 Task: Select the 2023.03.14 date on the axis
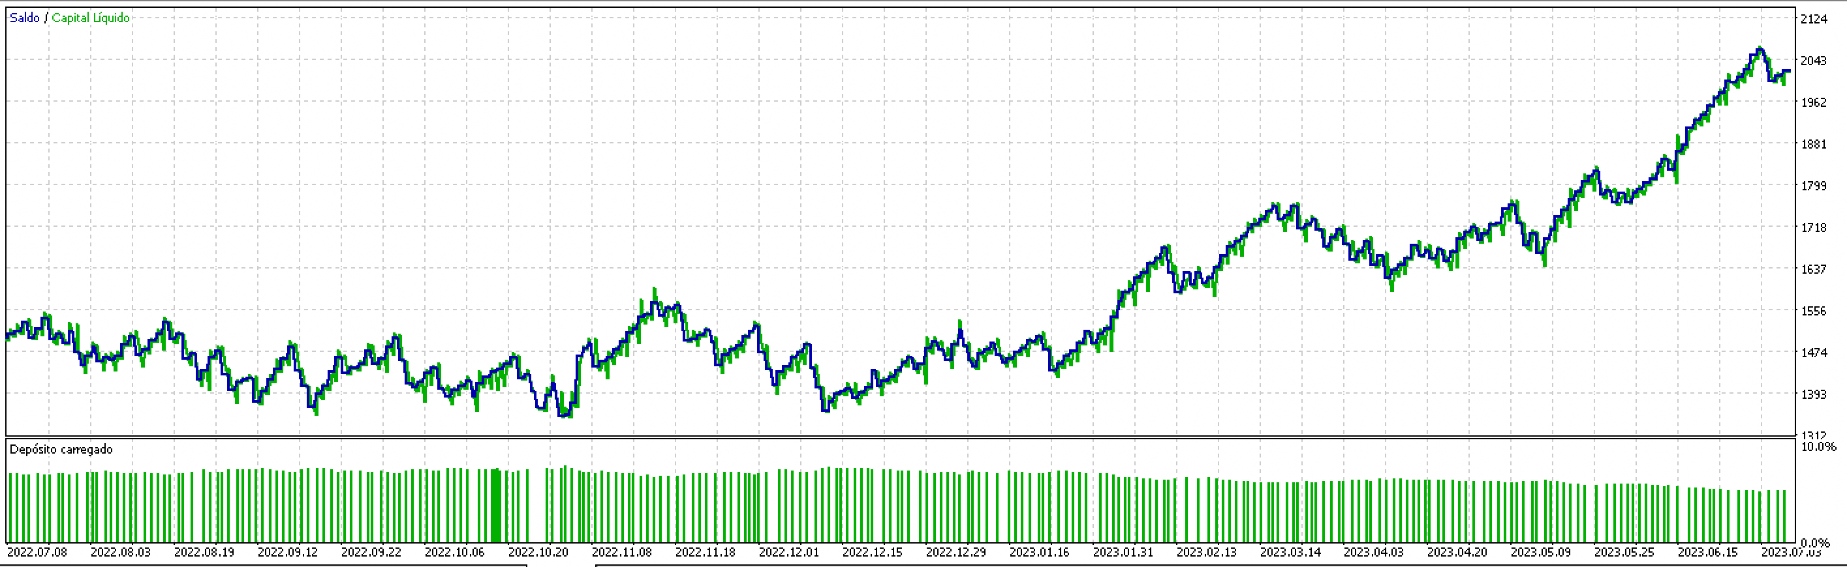[x=1290, y=553]
